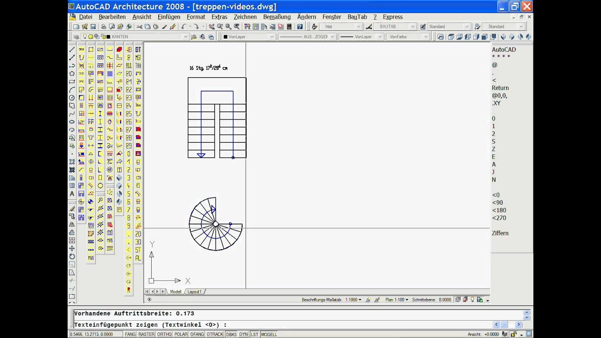The height and width of the screenshot is (338, 601).
Task: Click the 3D icon in the BauTab toolbar
Action: pos(138,242)
